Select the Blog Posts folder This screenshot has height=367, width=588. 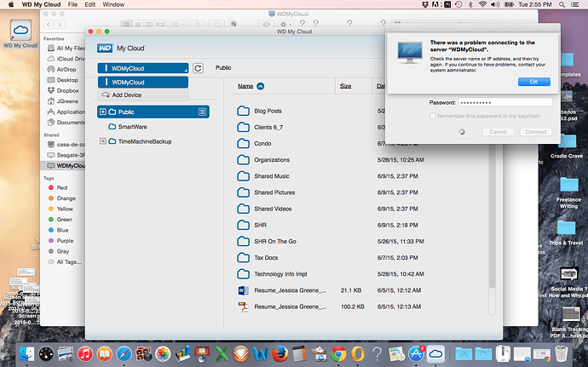[x=268, y=111]
